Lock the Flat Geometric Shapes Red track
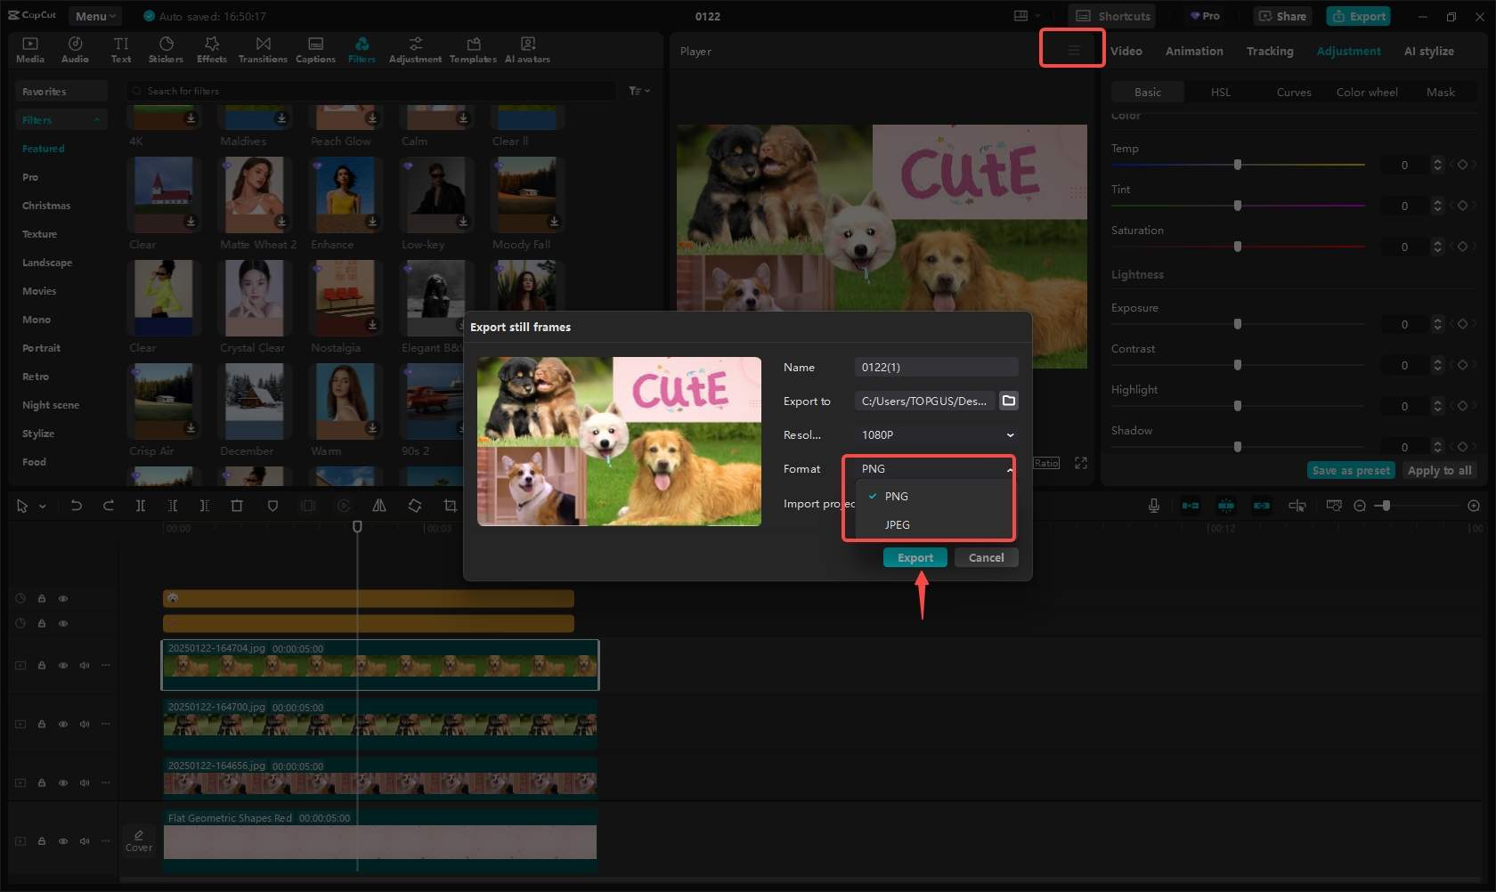Screen dimensions: 1496x892 [x=42, y=840]
